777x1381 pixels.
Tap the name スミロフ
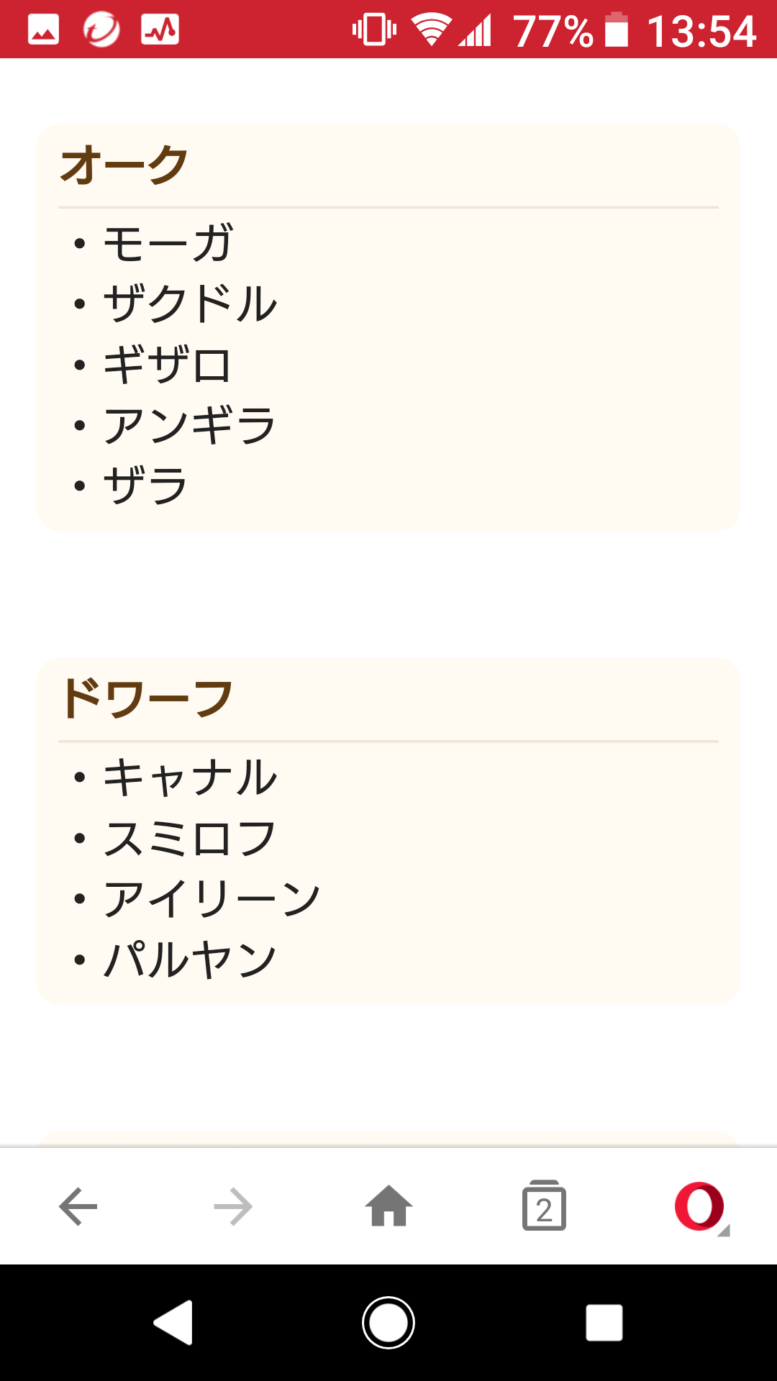191,838
